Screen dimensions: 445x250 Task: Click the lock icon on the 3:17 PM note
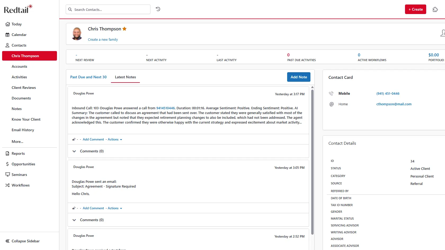[x=74, y=139]
